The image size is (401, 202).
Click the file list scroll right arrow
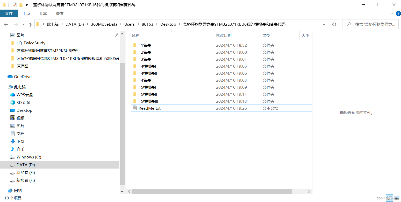pos(310,191)
